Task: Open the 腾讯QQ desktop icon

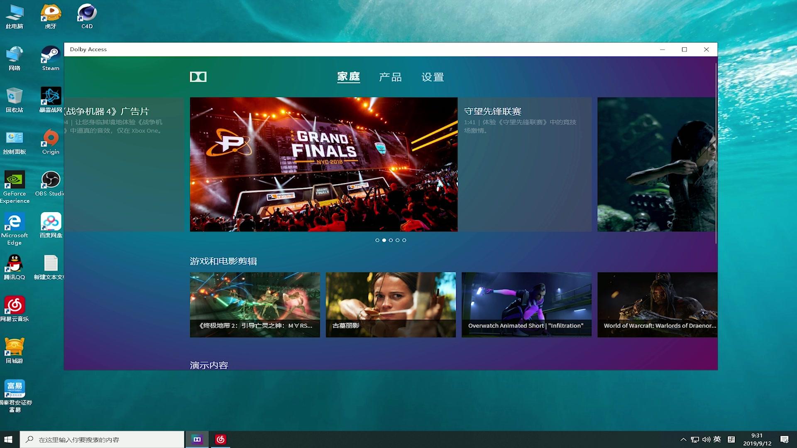Action: pos(15,267)
